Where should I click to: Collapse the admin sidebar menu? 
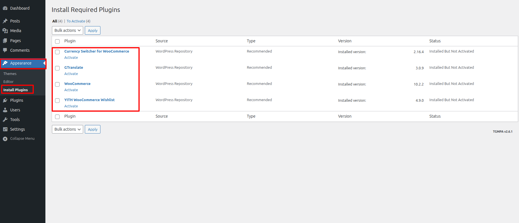click(19, 139)
